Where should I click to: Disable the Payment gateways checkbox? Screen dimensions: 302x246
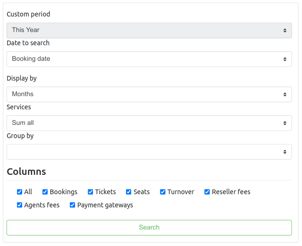[72, 205]
